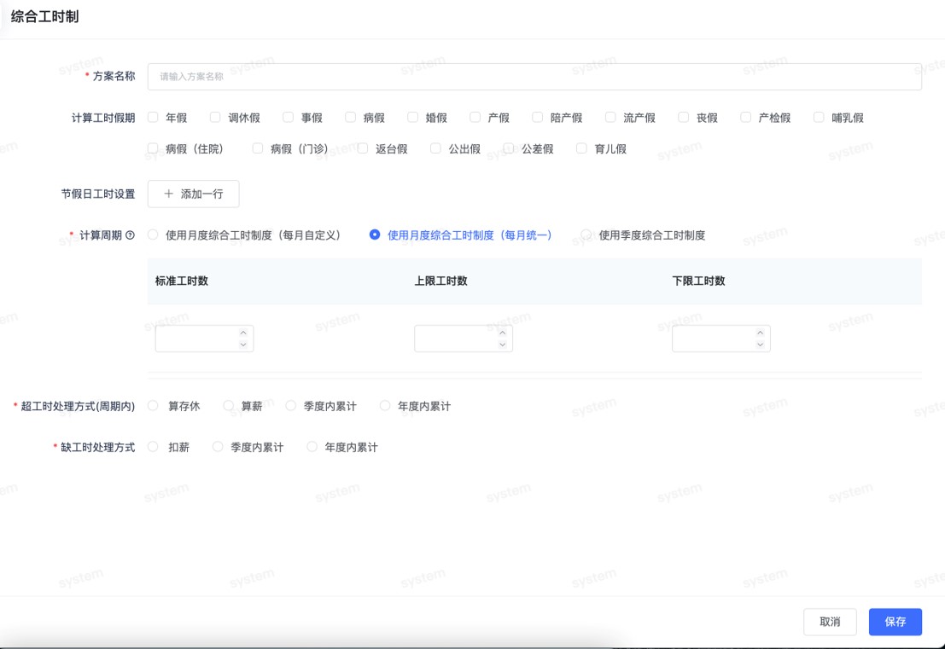Increase the 上限工时数 value with up arrow
This screenshot has height=649, width=945.
(503, 333)
